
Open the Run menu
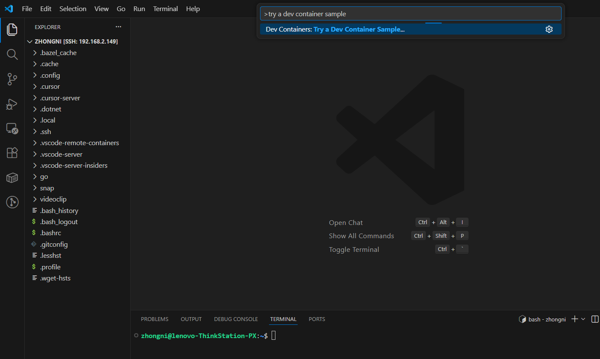tap(139, 9)
